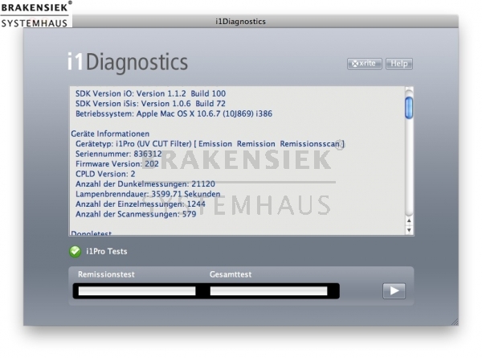Image resolution: width=482 pixels, height=358 pixels.
Task: Click the 'Lampenbrenndauer: 3599.71 Sekunden' line
Action: click(x=148, y=194)
